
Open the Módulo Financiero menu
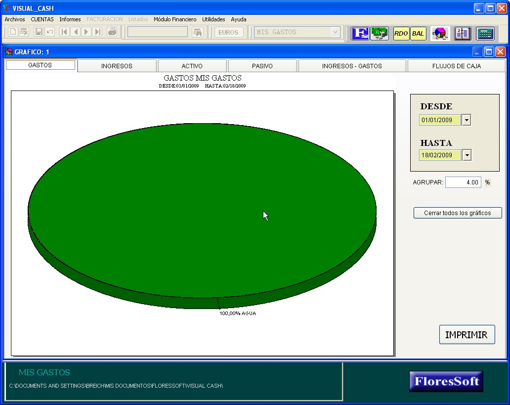(175, 19)
